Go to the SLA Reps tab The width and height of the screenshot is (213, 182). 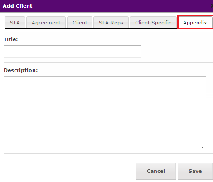(111, 22)
